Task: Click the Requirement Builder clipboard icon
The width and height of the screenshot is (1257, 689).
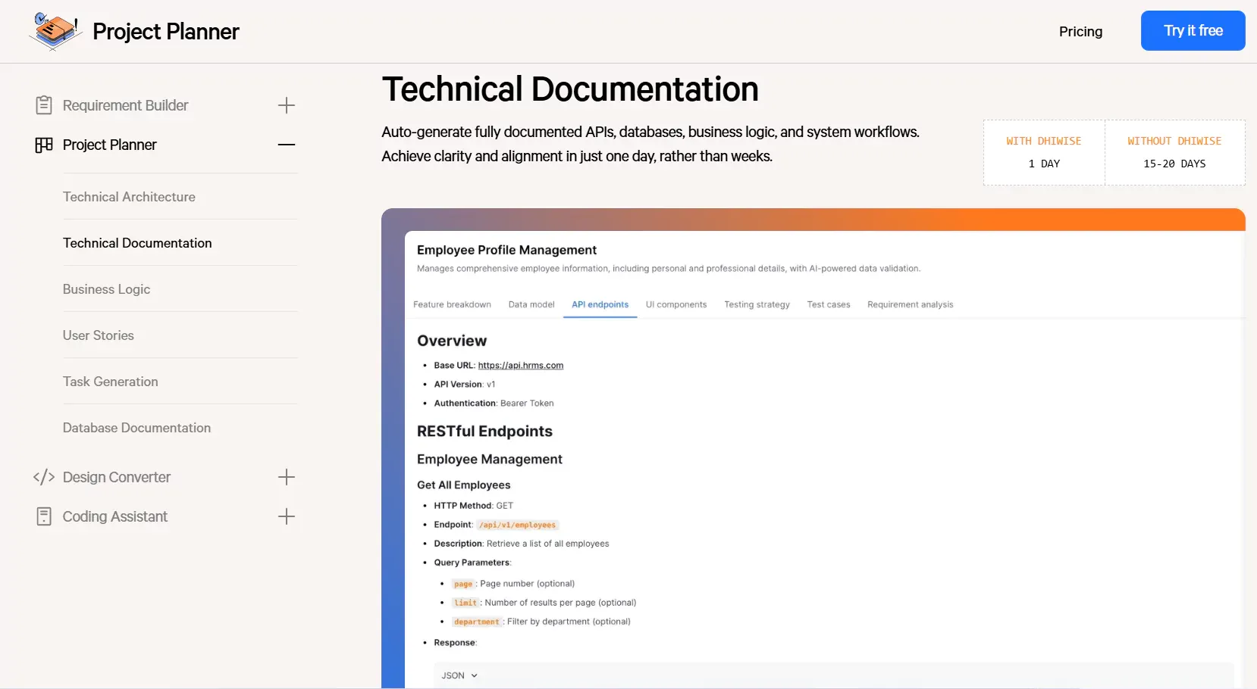Action: (x=44, y=105)
